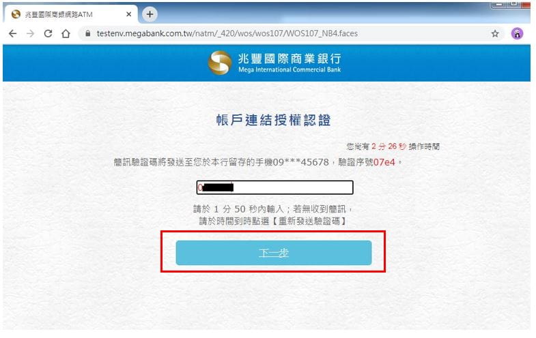Click the 下一步 button
Image resolution: width=536 pixels, height=338 pixels.
pos(274,253)
